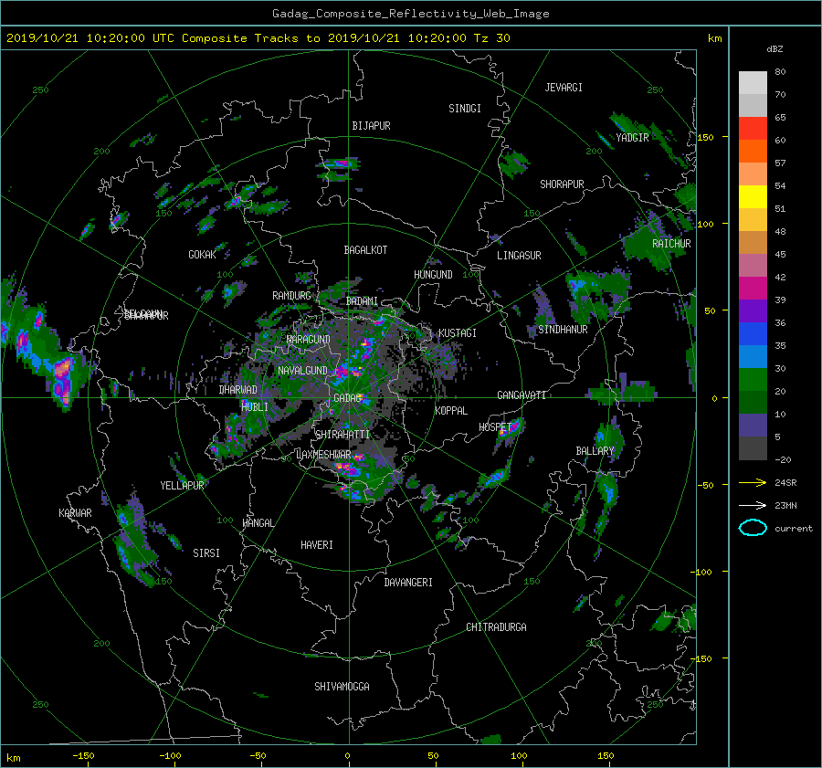822x768 pixels.
Task: Select the blue 35 dBZ color swatch
Action: (x=753, y=334)
